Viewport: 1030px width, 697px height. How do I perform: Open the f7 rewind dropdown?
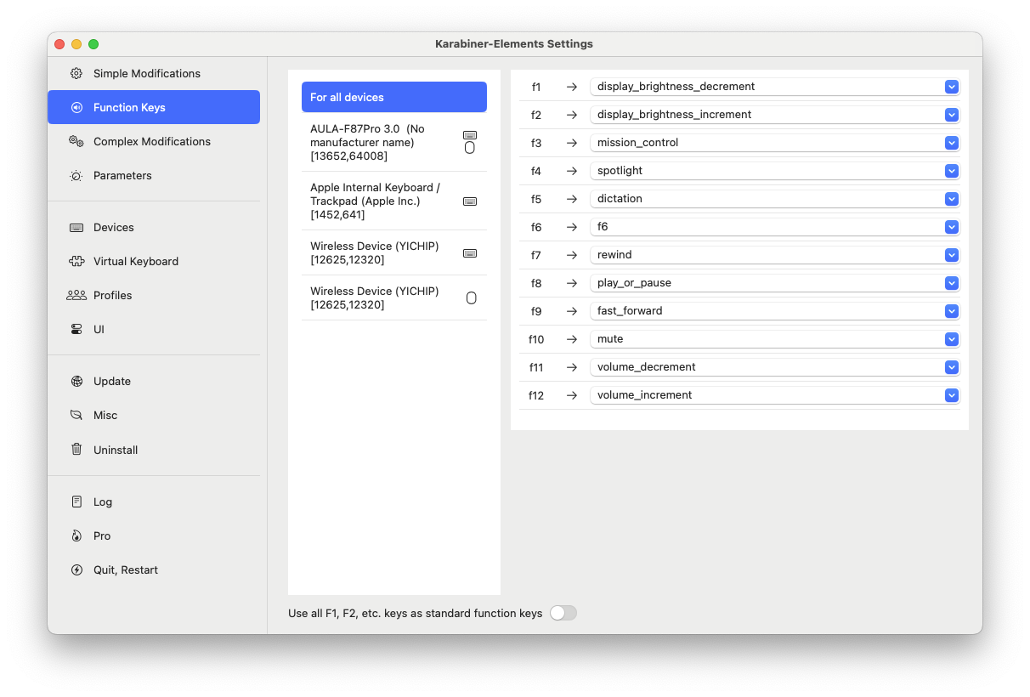(x=775, y=255)
